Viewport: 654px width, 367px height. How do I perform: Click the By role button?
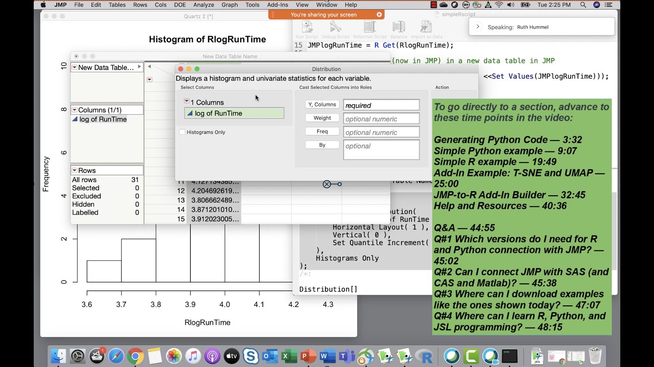coord(322,145)
